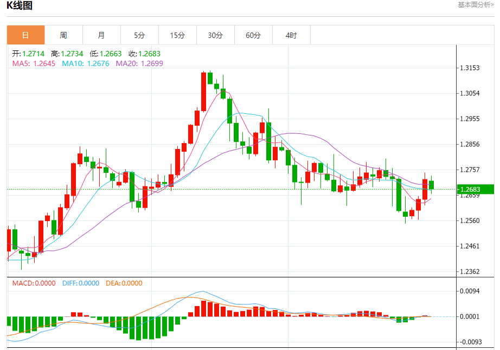Open the 5分 interval tab
500x350 pixels.
pos(139,35)
